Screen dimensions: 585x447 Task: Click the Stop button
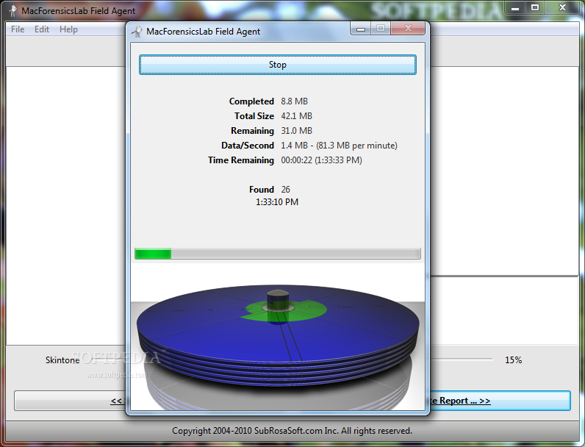pyautogui.click(x=278, y=65)
